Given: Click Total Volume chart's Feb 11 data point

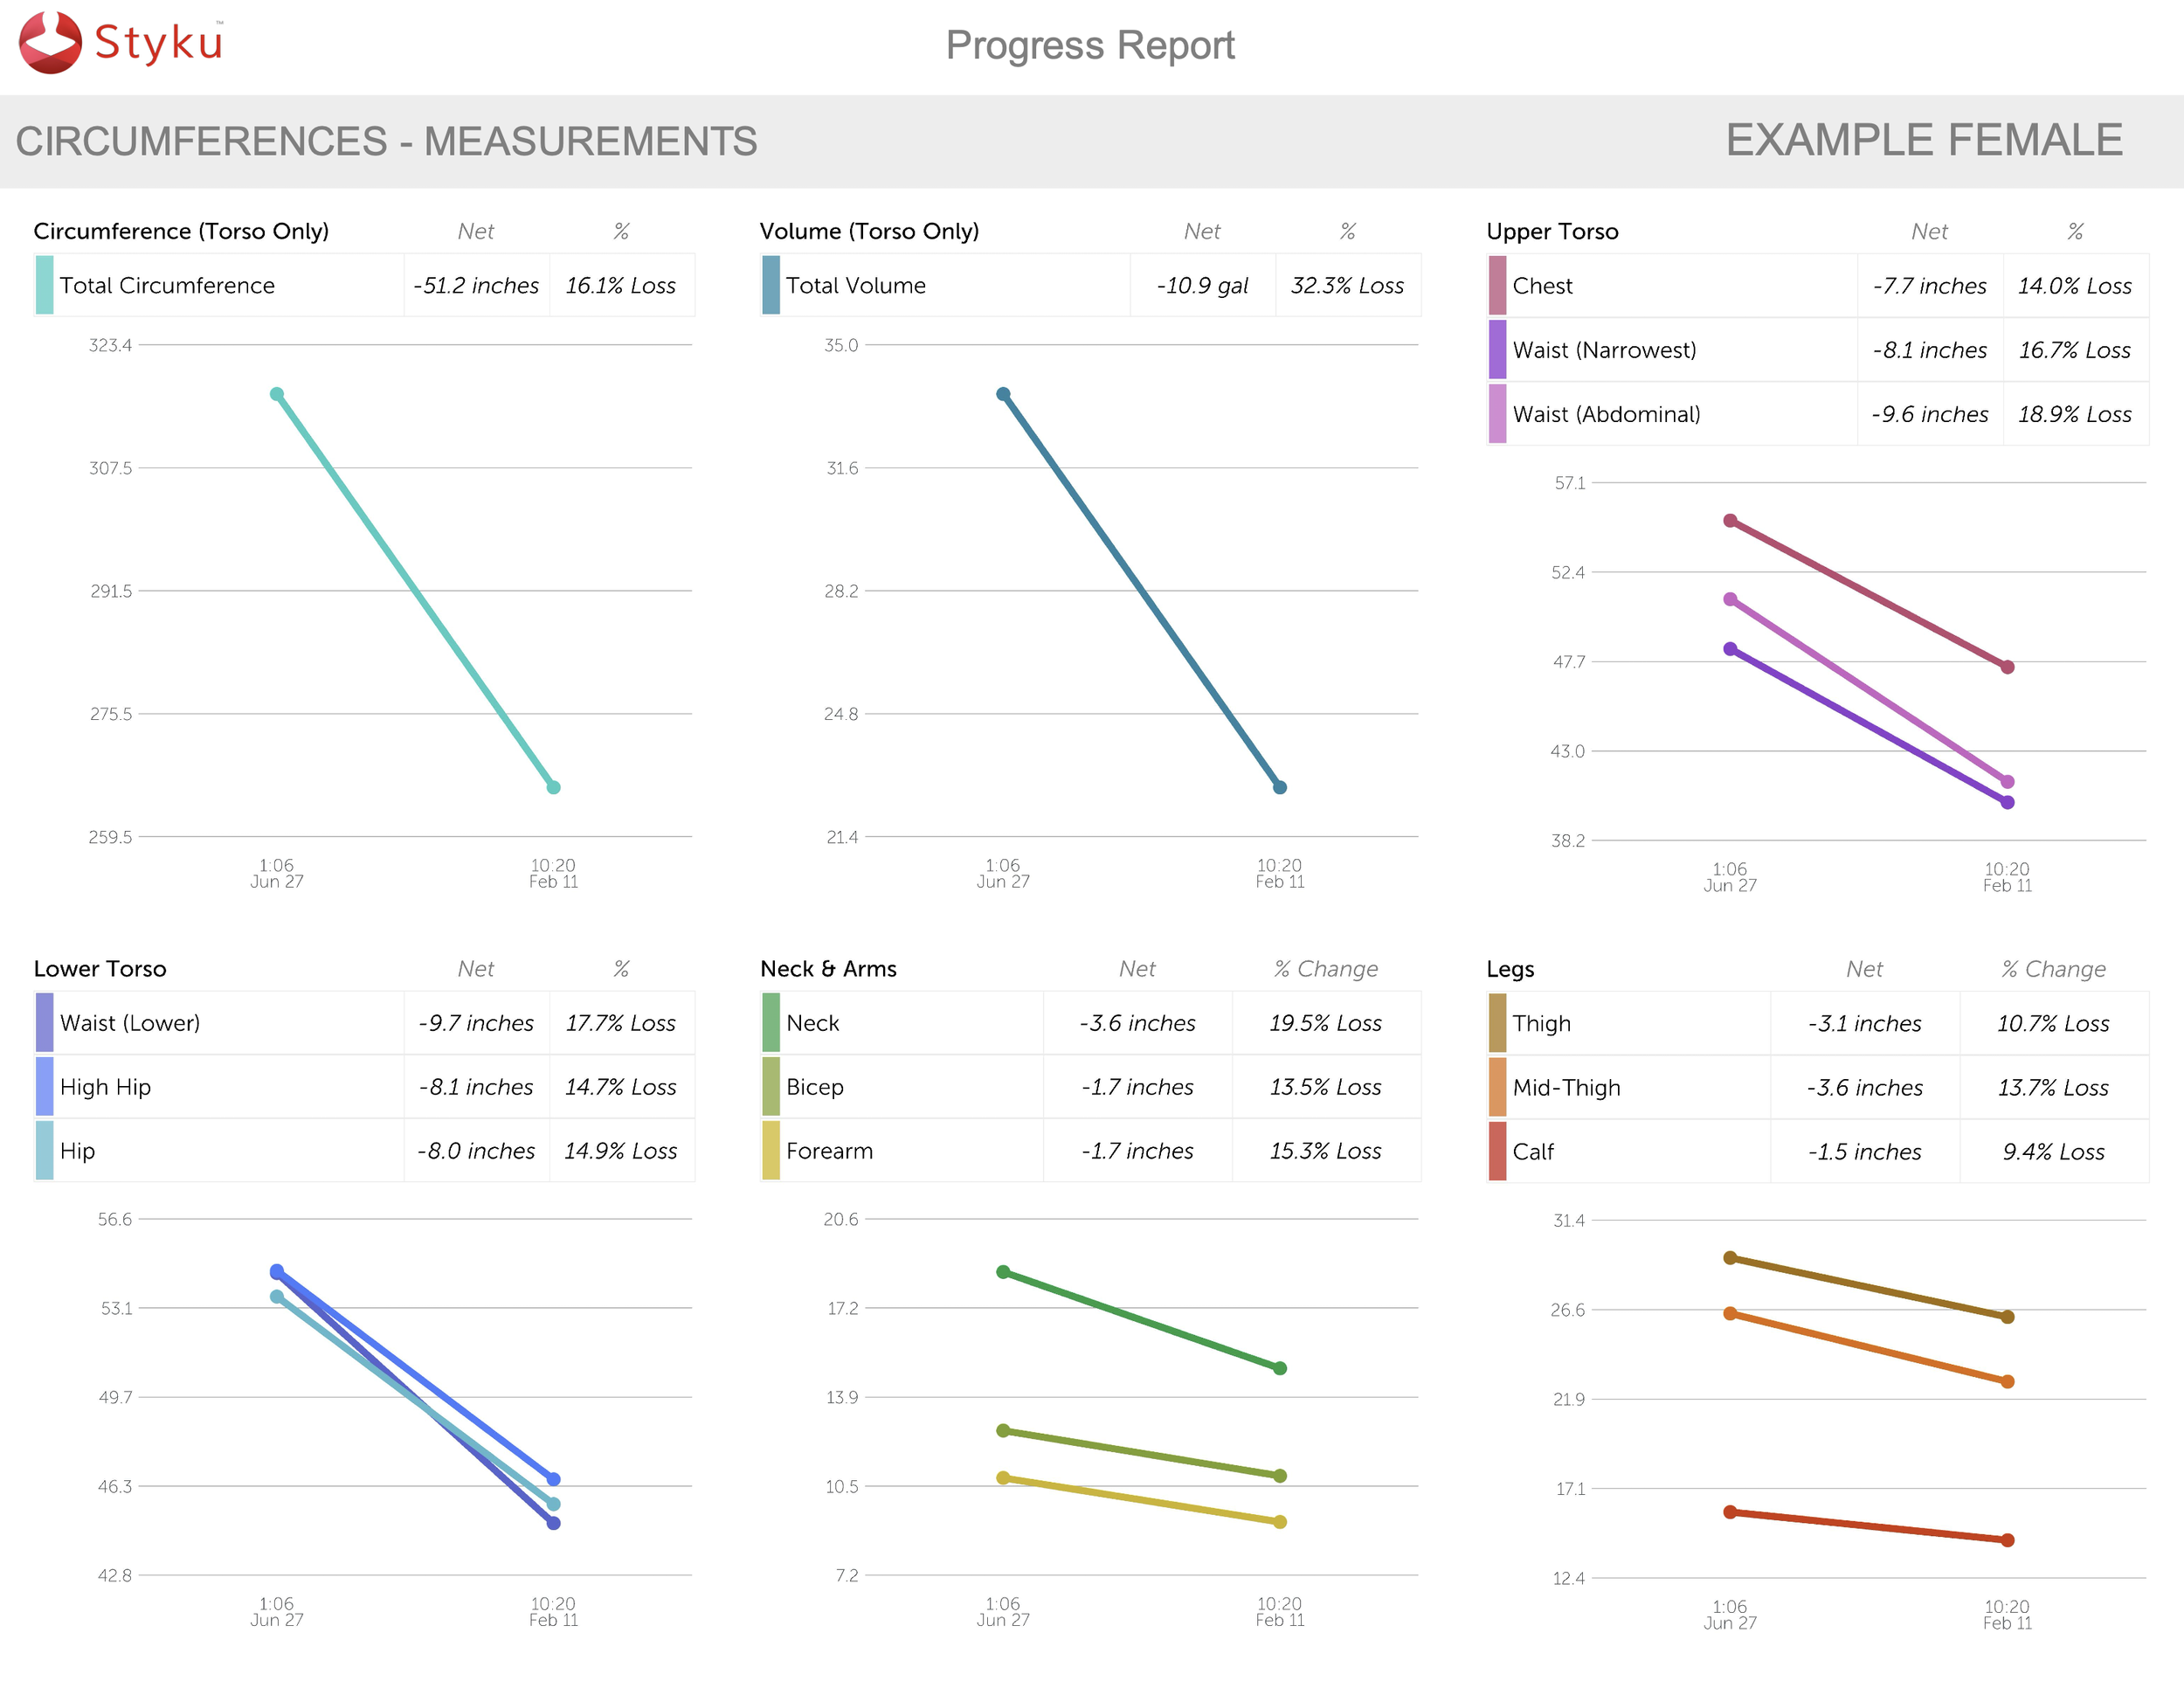Looking at the screenshot, I should pos(1280,787).
